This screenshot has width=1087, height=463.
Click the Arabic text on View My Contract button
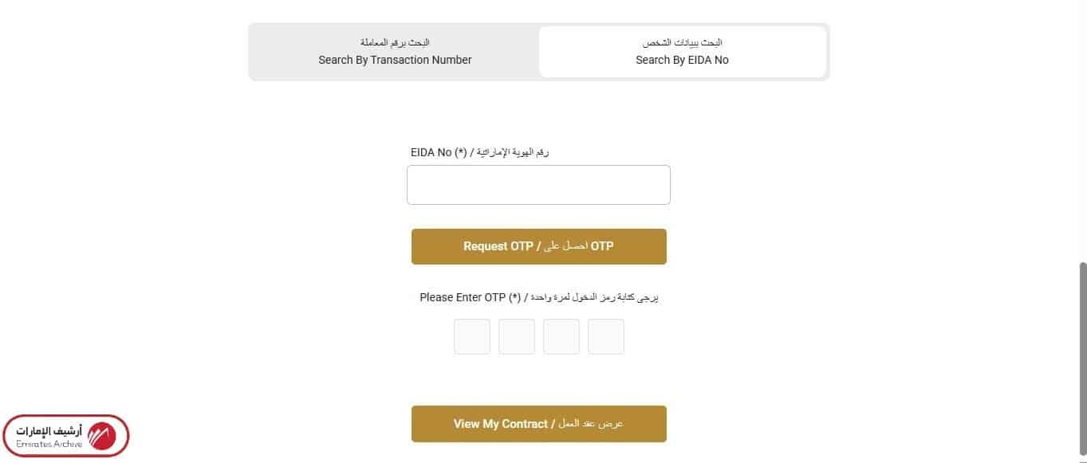(x=591, y=424)
